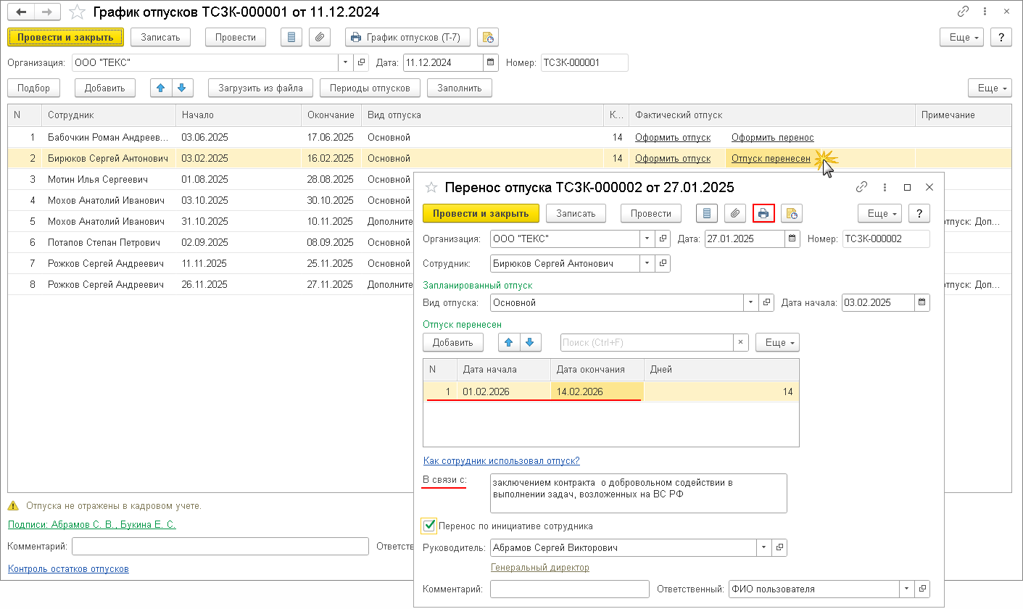The height and width of the screenshot is (609, 1023).
Task: Add dialog document to favorites star
Action: 431,187
